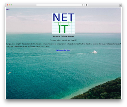The width and height of the screenshot is (127, 107).
Task: Open the browser extension icon beside the address bar
Action: tap(86, 5)
